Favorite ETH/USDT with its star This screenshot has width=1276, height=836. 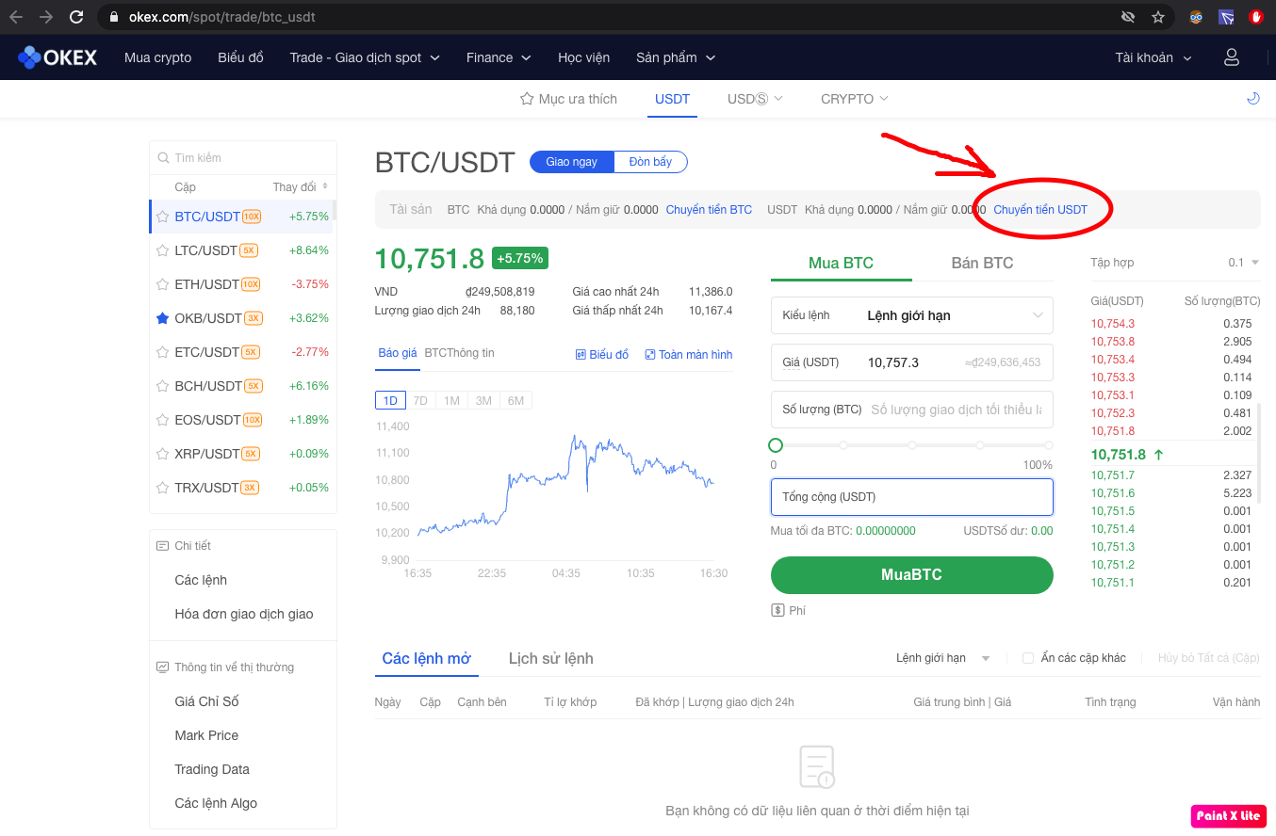pyautogui.click(x=162, y=284)
